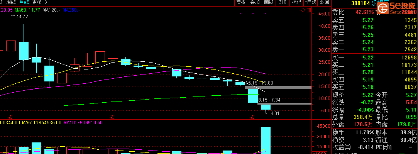Click the 标记 mark button
This screenshot has width=418, height=154.
coord(296,2)
